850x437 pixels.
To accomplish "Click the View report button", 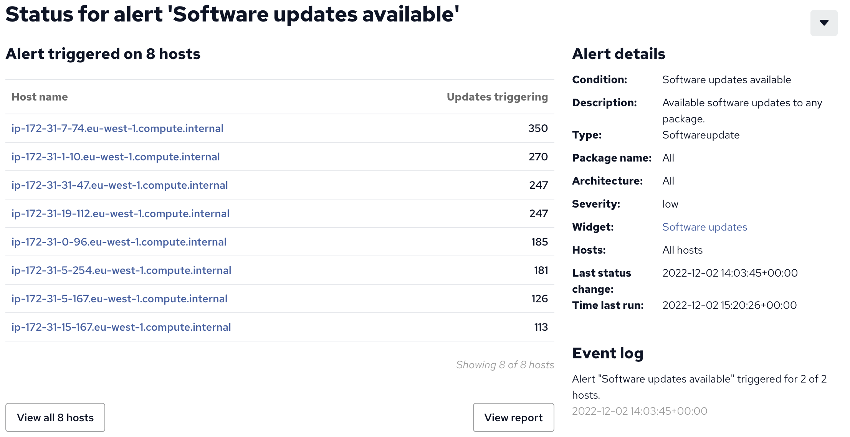I will [513, 417].
